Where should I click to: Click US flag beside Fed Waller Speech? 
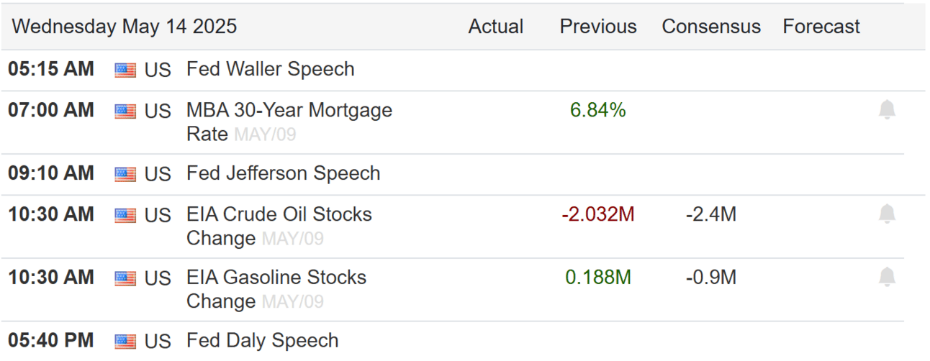[125, 70]
